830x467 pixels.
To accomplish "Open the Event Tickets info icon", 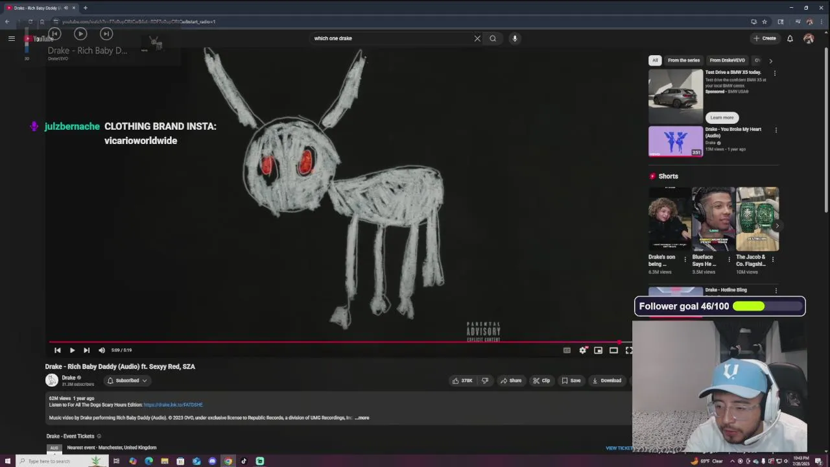I will click(99, 437).
